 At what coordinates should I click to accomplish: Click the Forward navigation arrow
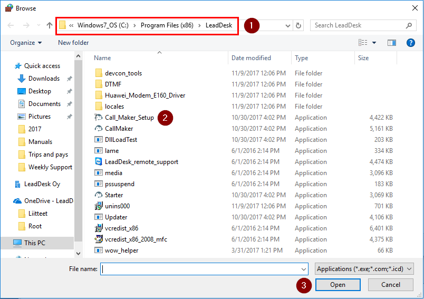click(x=26, y=25)
